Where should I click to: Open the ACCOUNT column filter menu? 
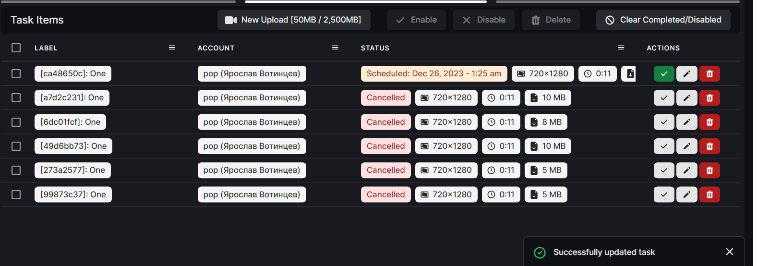pyautogui.click(x=336, y=48)
